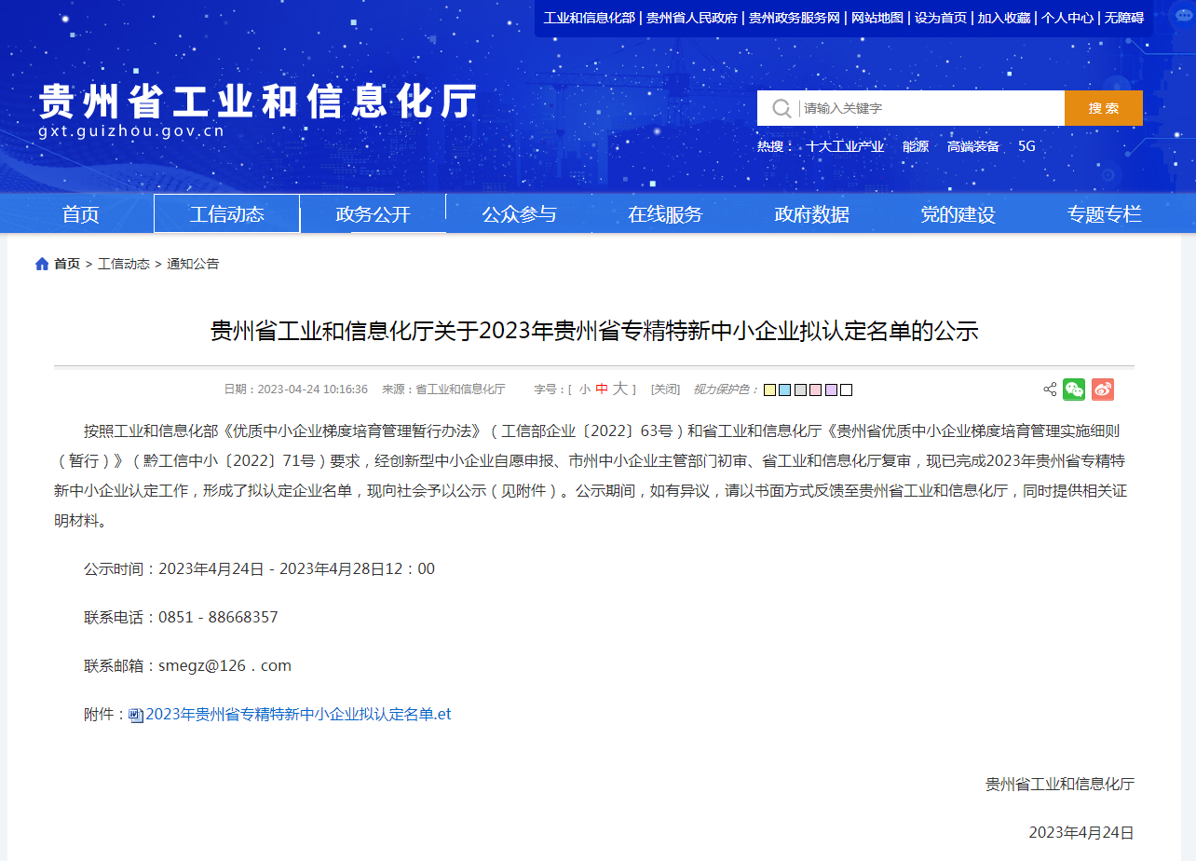This screenshot has height=861, width=1196.
Task: Click the email smegz@126.com
Action: [225, 666]
